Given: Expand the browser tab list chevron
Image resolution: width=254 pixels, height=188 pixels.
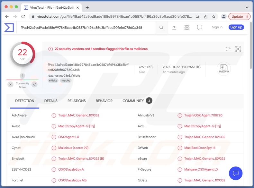Looking at the screenshot, I should 247,7.
